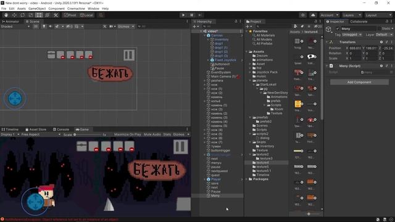Select the Rect tool
The image size is (395, 222).
(x=39, y=15)
